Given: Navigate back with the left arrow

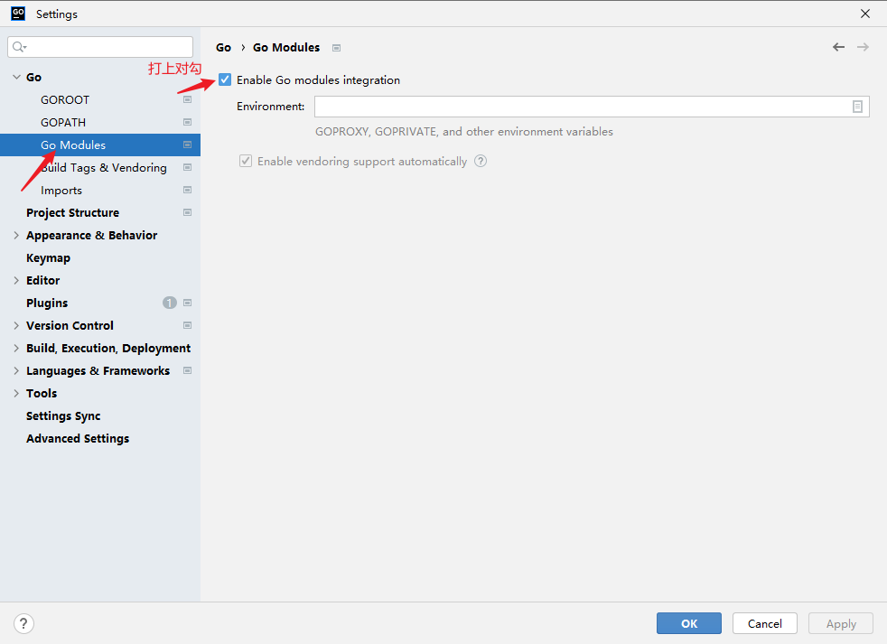Looking at the screenshot, I should 838,47.
